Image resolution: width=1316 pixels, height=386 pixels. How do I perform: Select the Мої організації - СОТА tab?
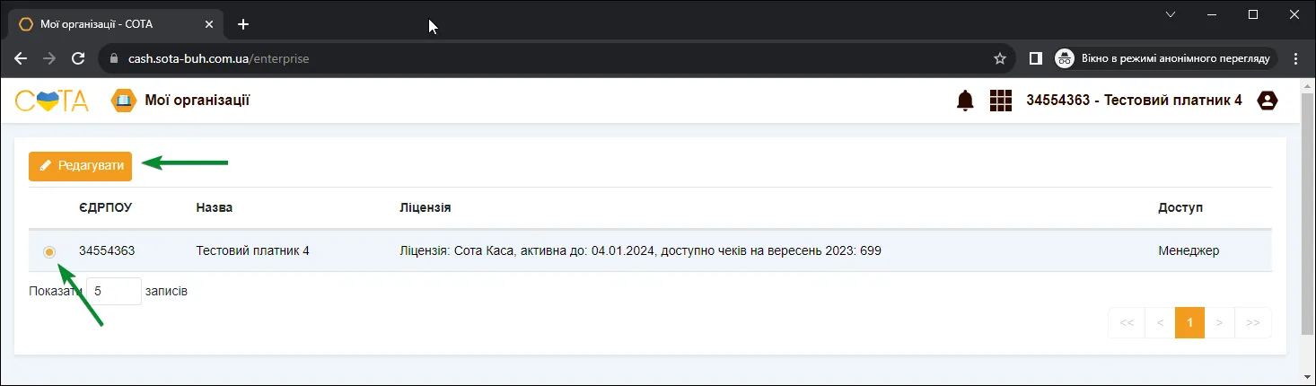(x=117, y=24)
